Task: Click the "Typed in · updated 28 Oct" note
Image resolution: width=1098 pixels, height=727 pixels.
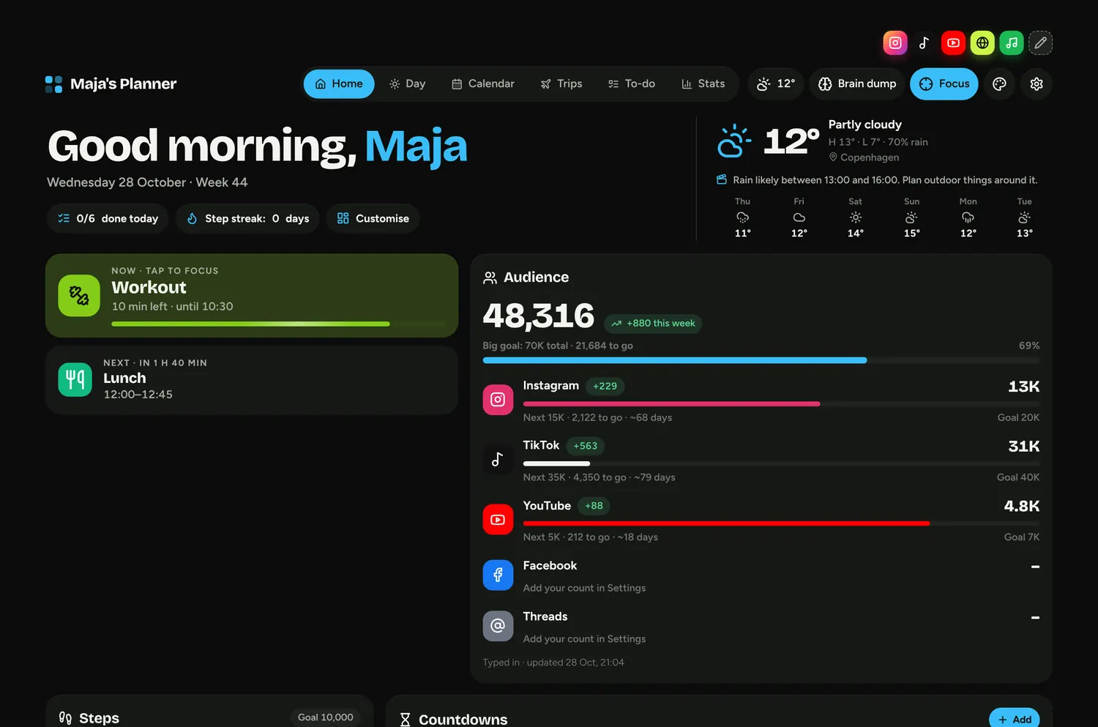Action: [553, 663]
